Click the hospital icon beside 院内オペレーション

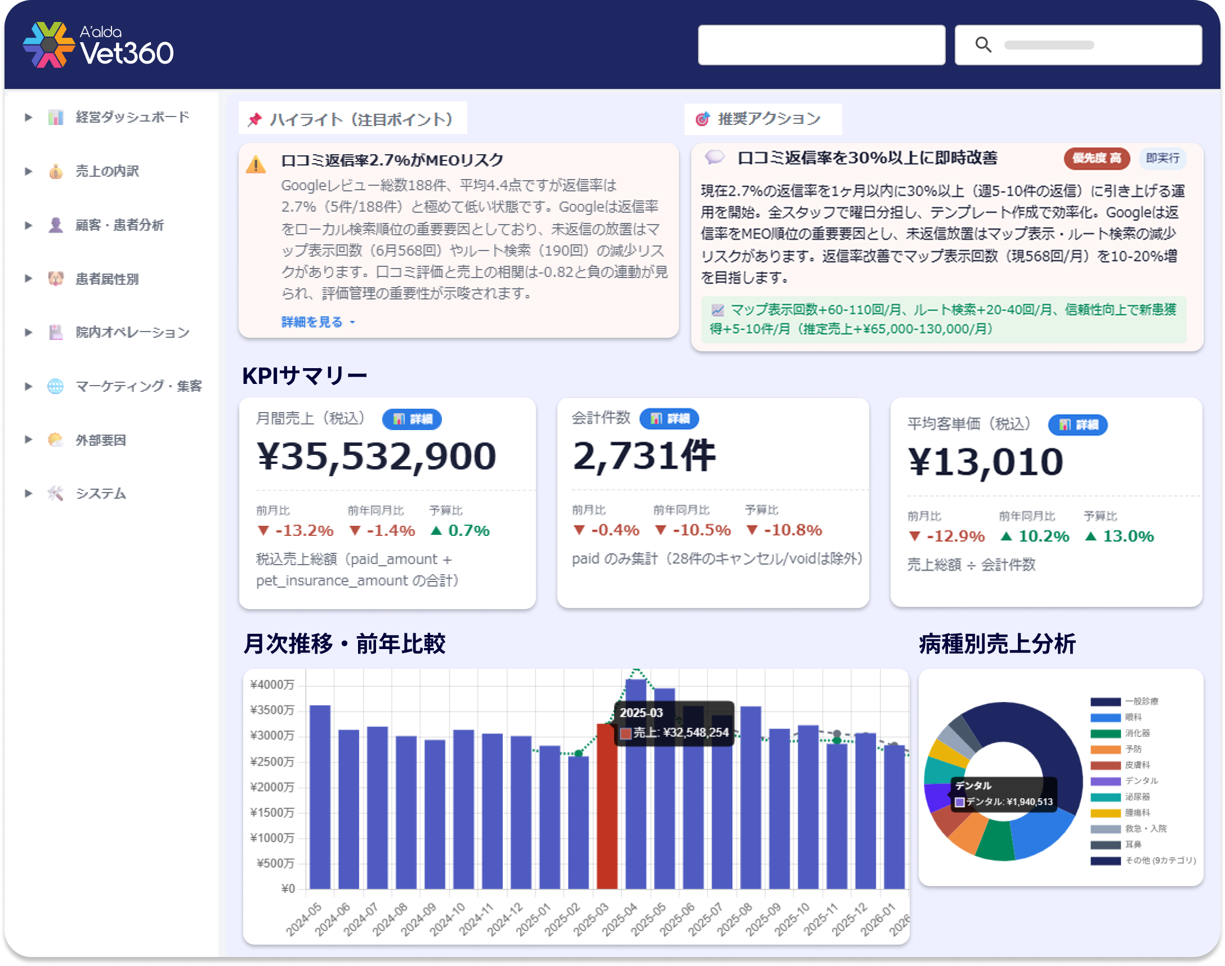click(x=55, y=333)
